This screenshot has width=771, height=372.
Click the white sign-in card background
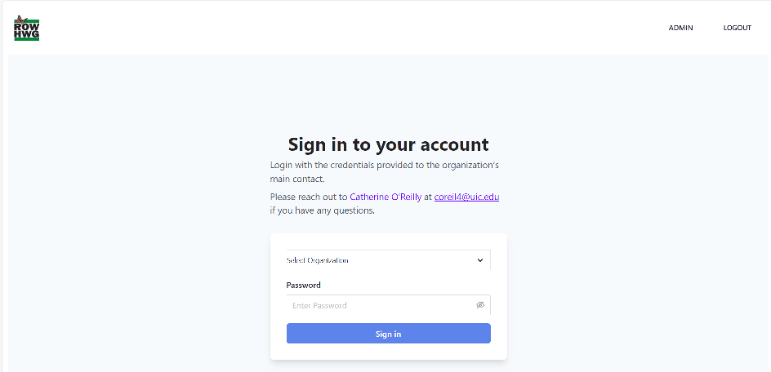point(389,352)
